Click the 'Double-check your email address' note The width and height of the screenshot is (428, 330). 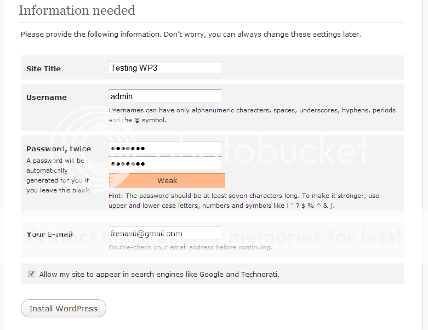(x=190, y=247)
